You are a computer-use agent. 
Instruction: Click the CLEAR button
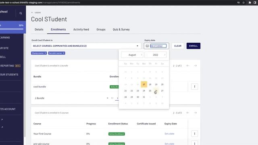coord(178,46)
